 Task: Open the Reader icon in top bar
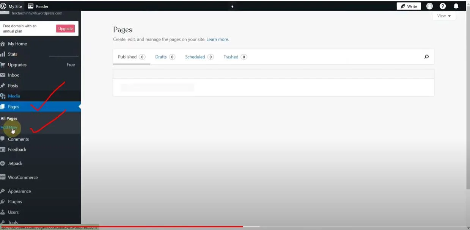[31, 6]
